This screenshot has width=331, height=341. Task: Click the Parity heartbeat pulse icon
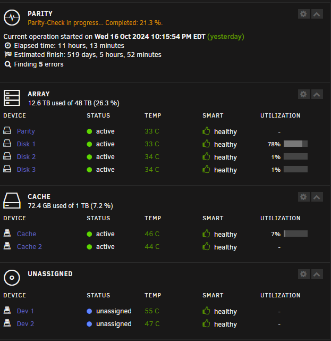click(12, 18)
